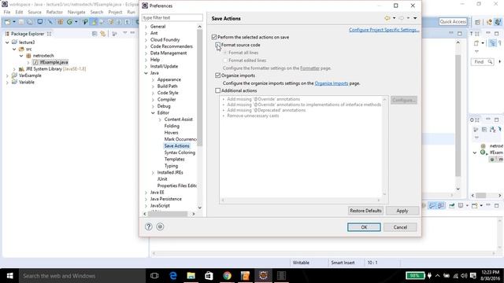Screen dimensions: 504x283
Task: Open the Preferences header view menu triangle
Action: click(x=415, y=18)
